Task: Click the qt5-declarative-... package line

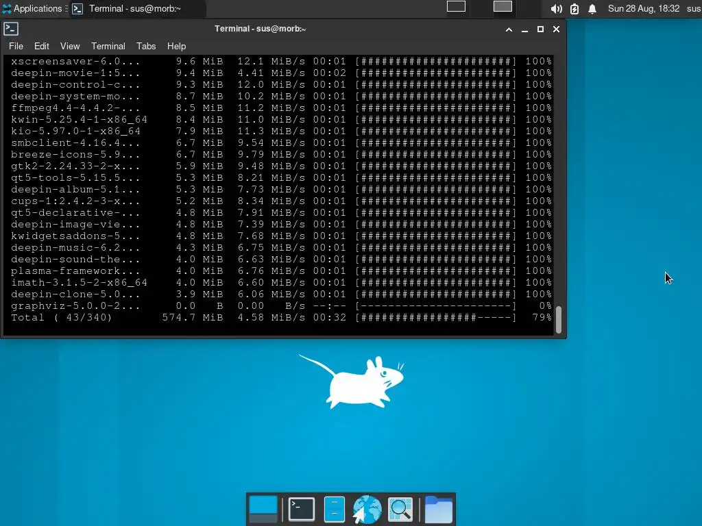Action: click(x=281, y=212)
